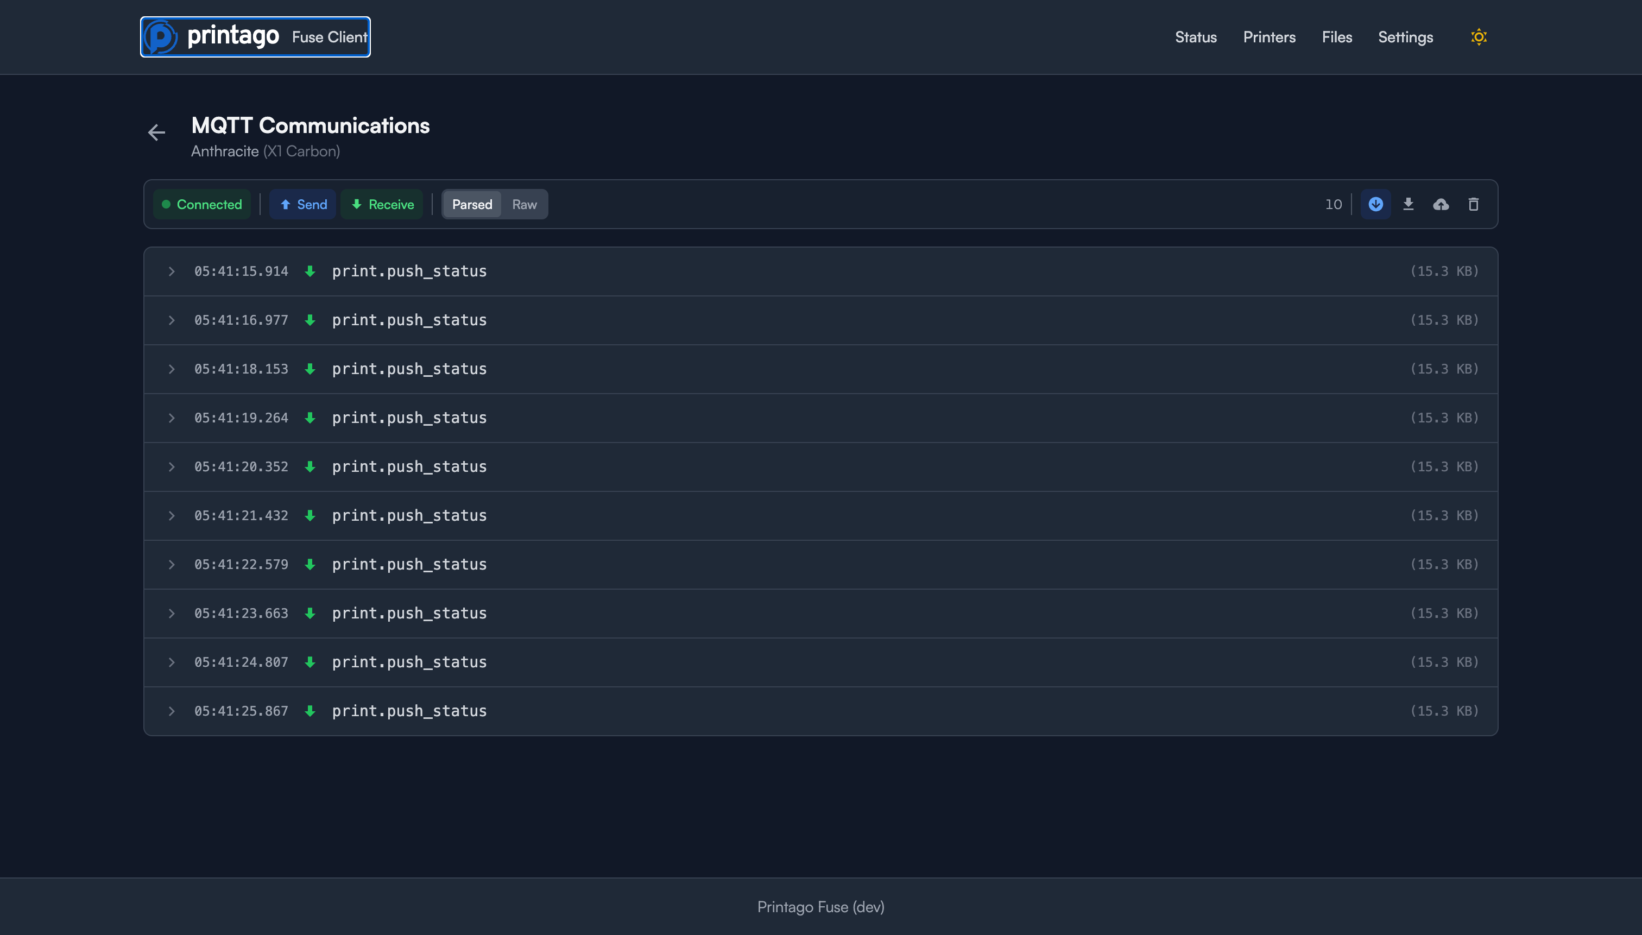The image size is (1642, 935).
Task: Expand the 05:41:15.914 print.push_status message
Action: (172, 271)
